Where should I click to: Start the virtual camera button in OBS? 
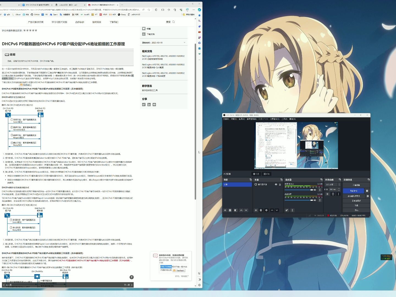[x=354, y=196]
